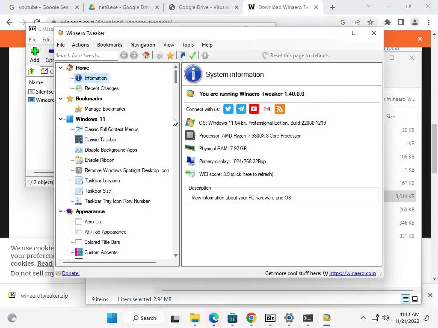Click the Add green plus icon in 7-Zip
Screen dimensions: 438x328
click(35, 51)
